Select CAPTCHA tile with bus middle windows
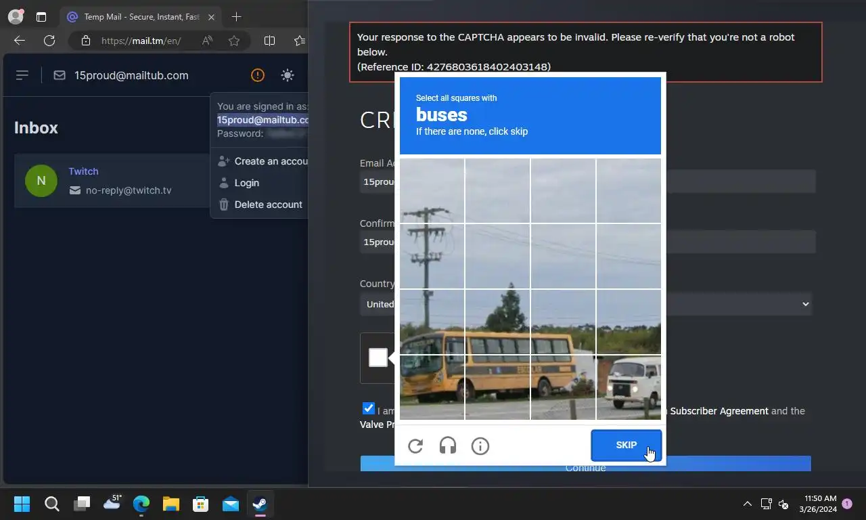 pyautogui.click(x=497, y=387)
